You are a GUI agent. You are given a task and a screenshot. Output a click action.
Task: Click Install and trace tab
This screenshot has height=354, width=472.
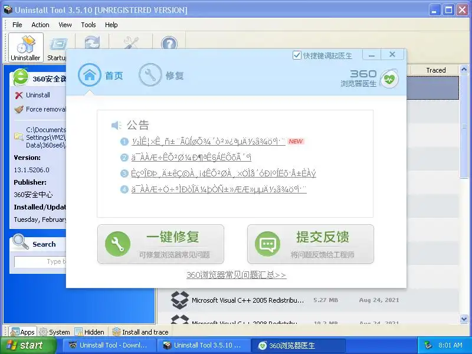pos(140,332)
